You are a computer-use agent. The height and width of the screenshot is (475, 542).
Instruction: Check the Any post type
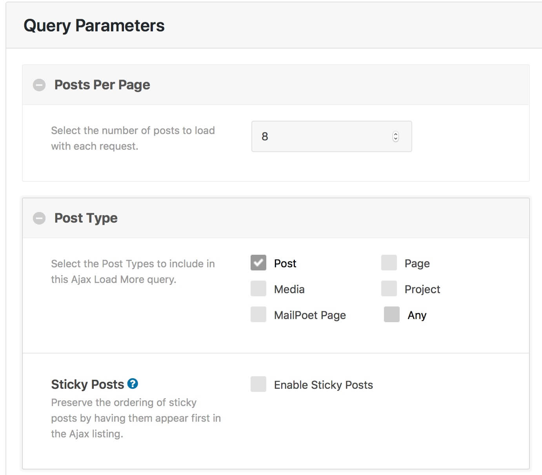392,315
